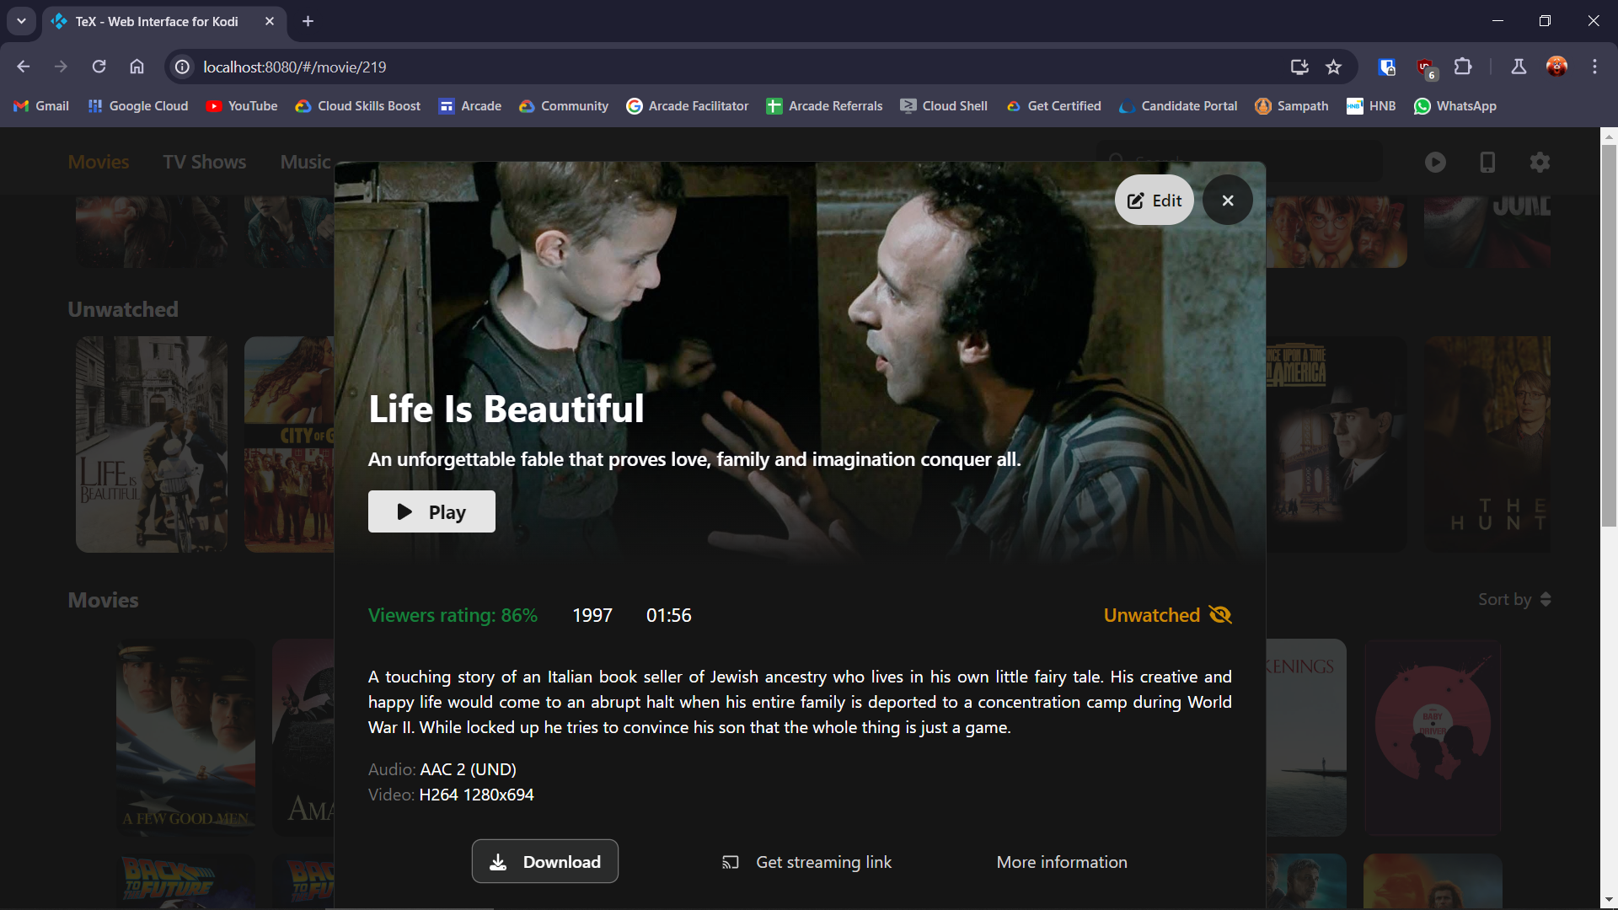Toggle the Unwatched status
Viewport: 1618px width, 910px height.
click(1168, 615)
